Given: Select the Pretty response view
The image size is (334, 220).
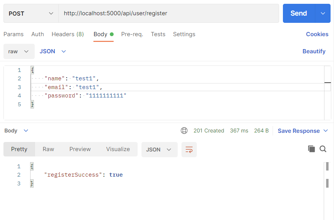Looking at the screenshot, I should tap(19, 149).
